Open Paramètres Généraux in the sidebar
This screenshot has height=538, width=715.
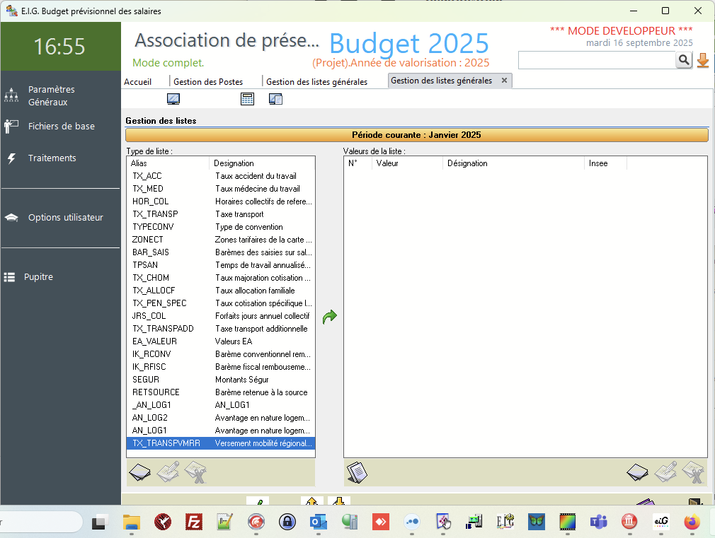click(51, 95)
